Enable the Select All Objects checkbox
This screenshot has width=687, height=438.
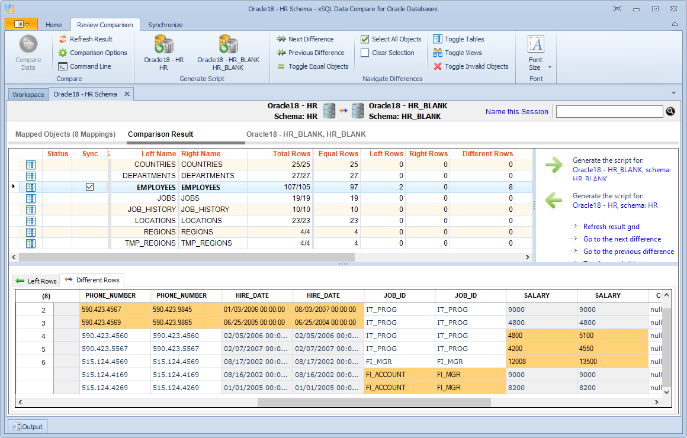(x=364, y=38)
